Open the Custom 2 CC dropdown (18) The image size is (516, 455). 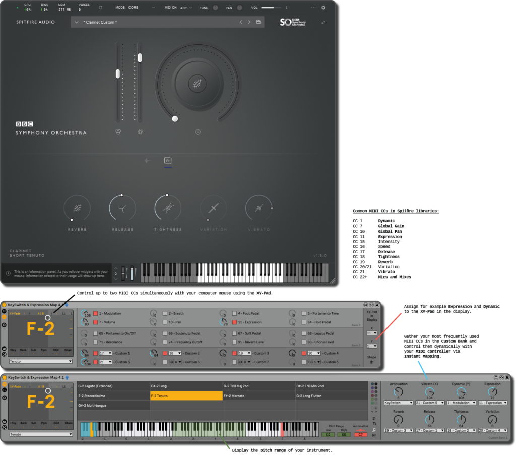point(175,353)
